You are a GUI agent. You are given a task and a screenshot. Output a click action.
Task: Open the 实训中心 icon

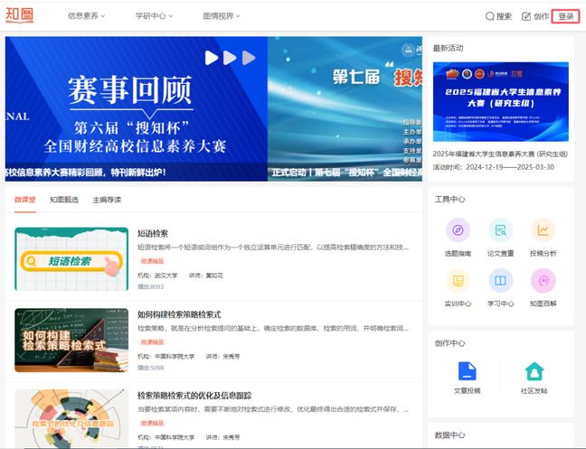click(x=458, y=281)
